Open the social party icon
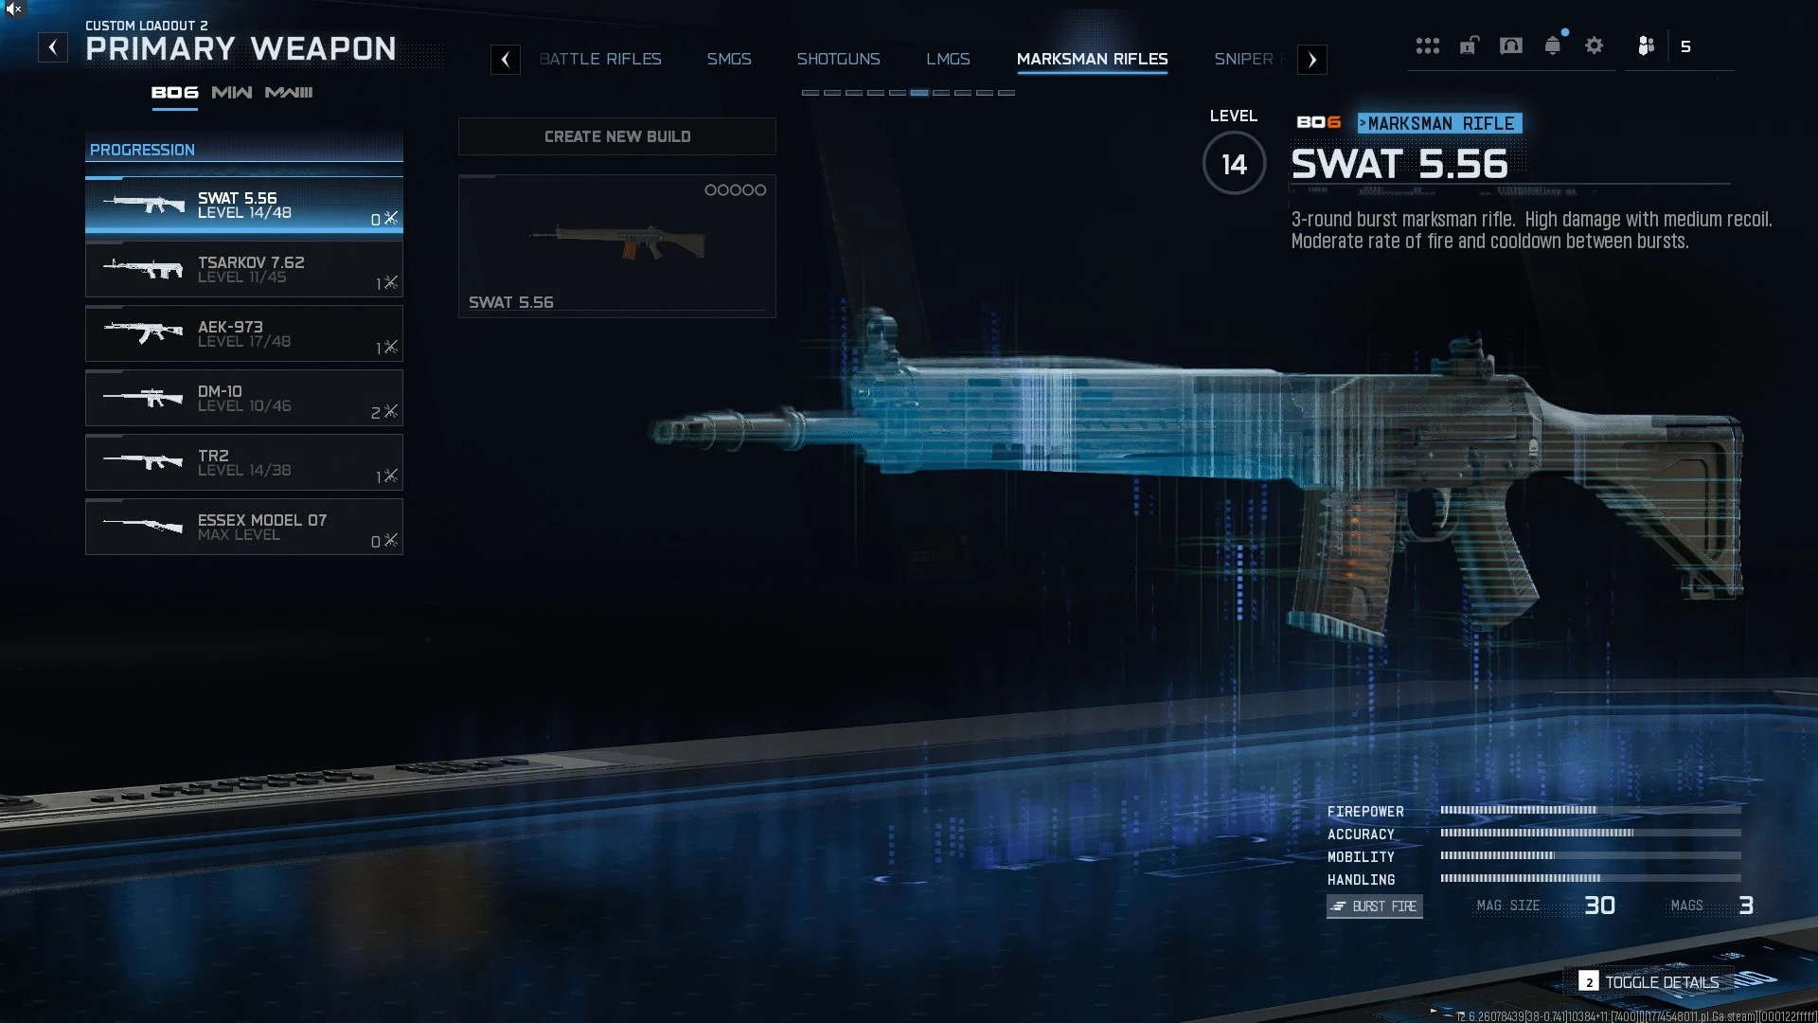Image resolution: width=1818 pixels, height=1023 pixels. click(1647, 45)
